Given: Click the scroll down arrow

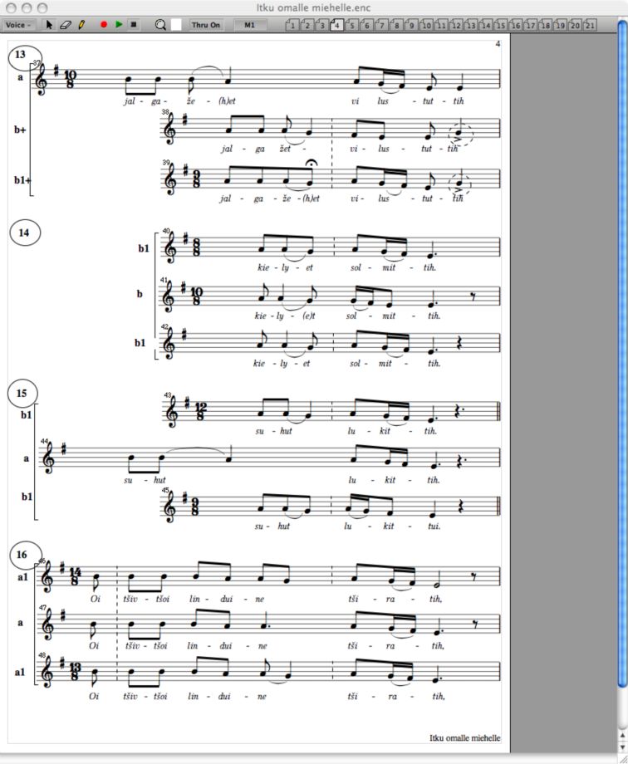Looking at the screenshot, I should pos(622,747).
